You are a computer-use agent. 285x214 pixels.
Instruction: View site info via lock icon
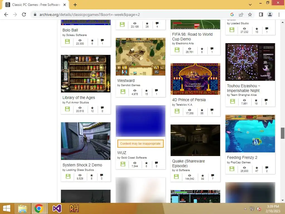(x=35, y=14)
